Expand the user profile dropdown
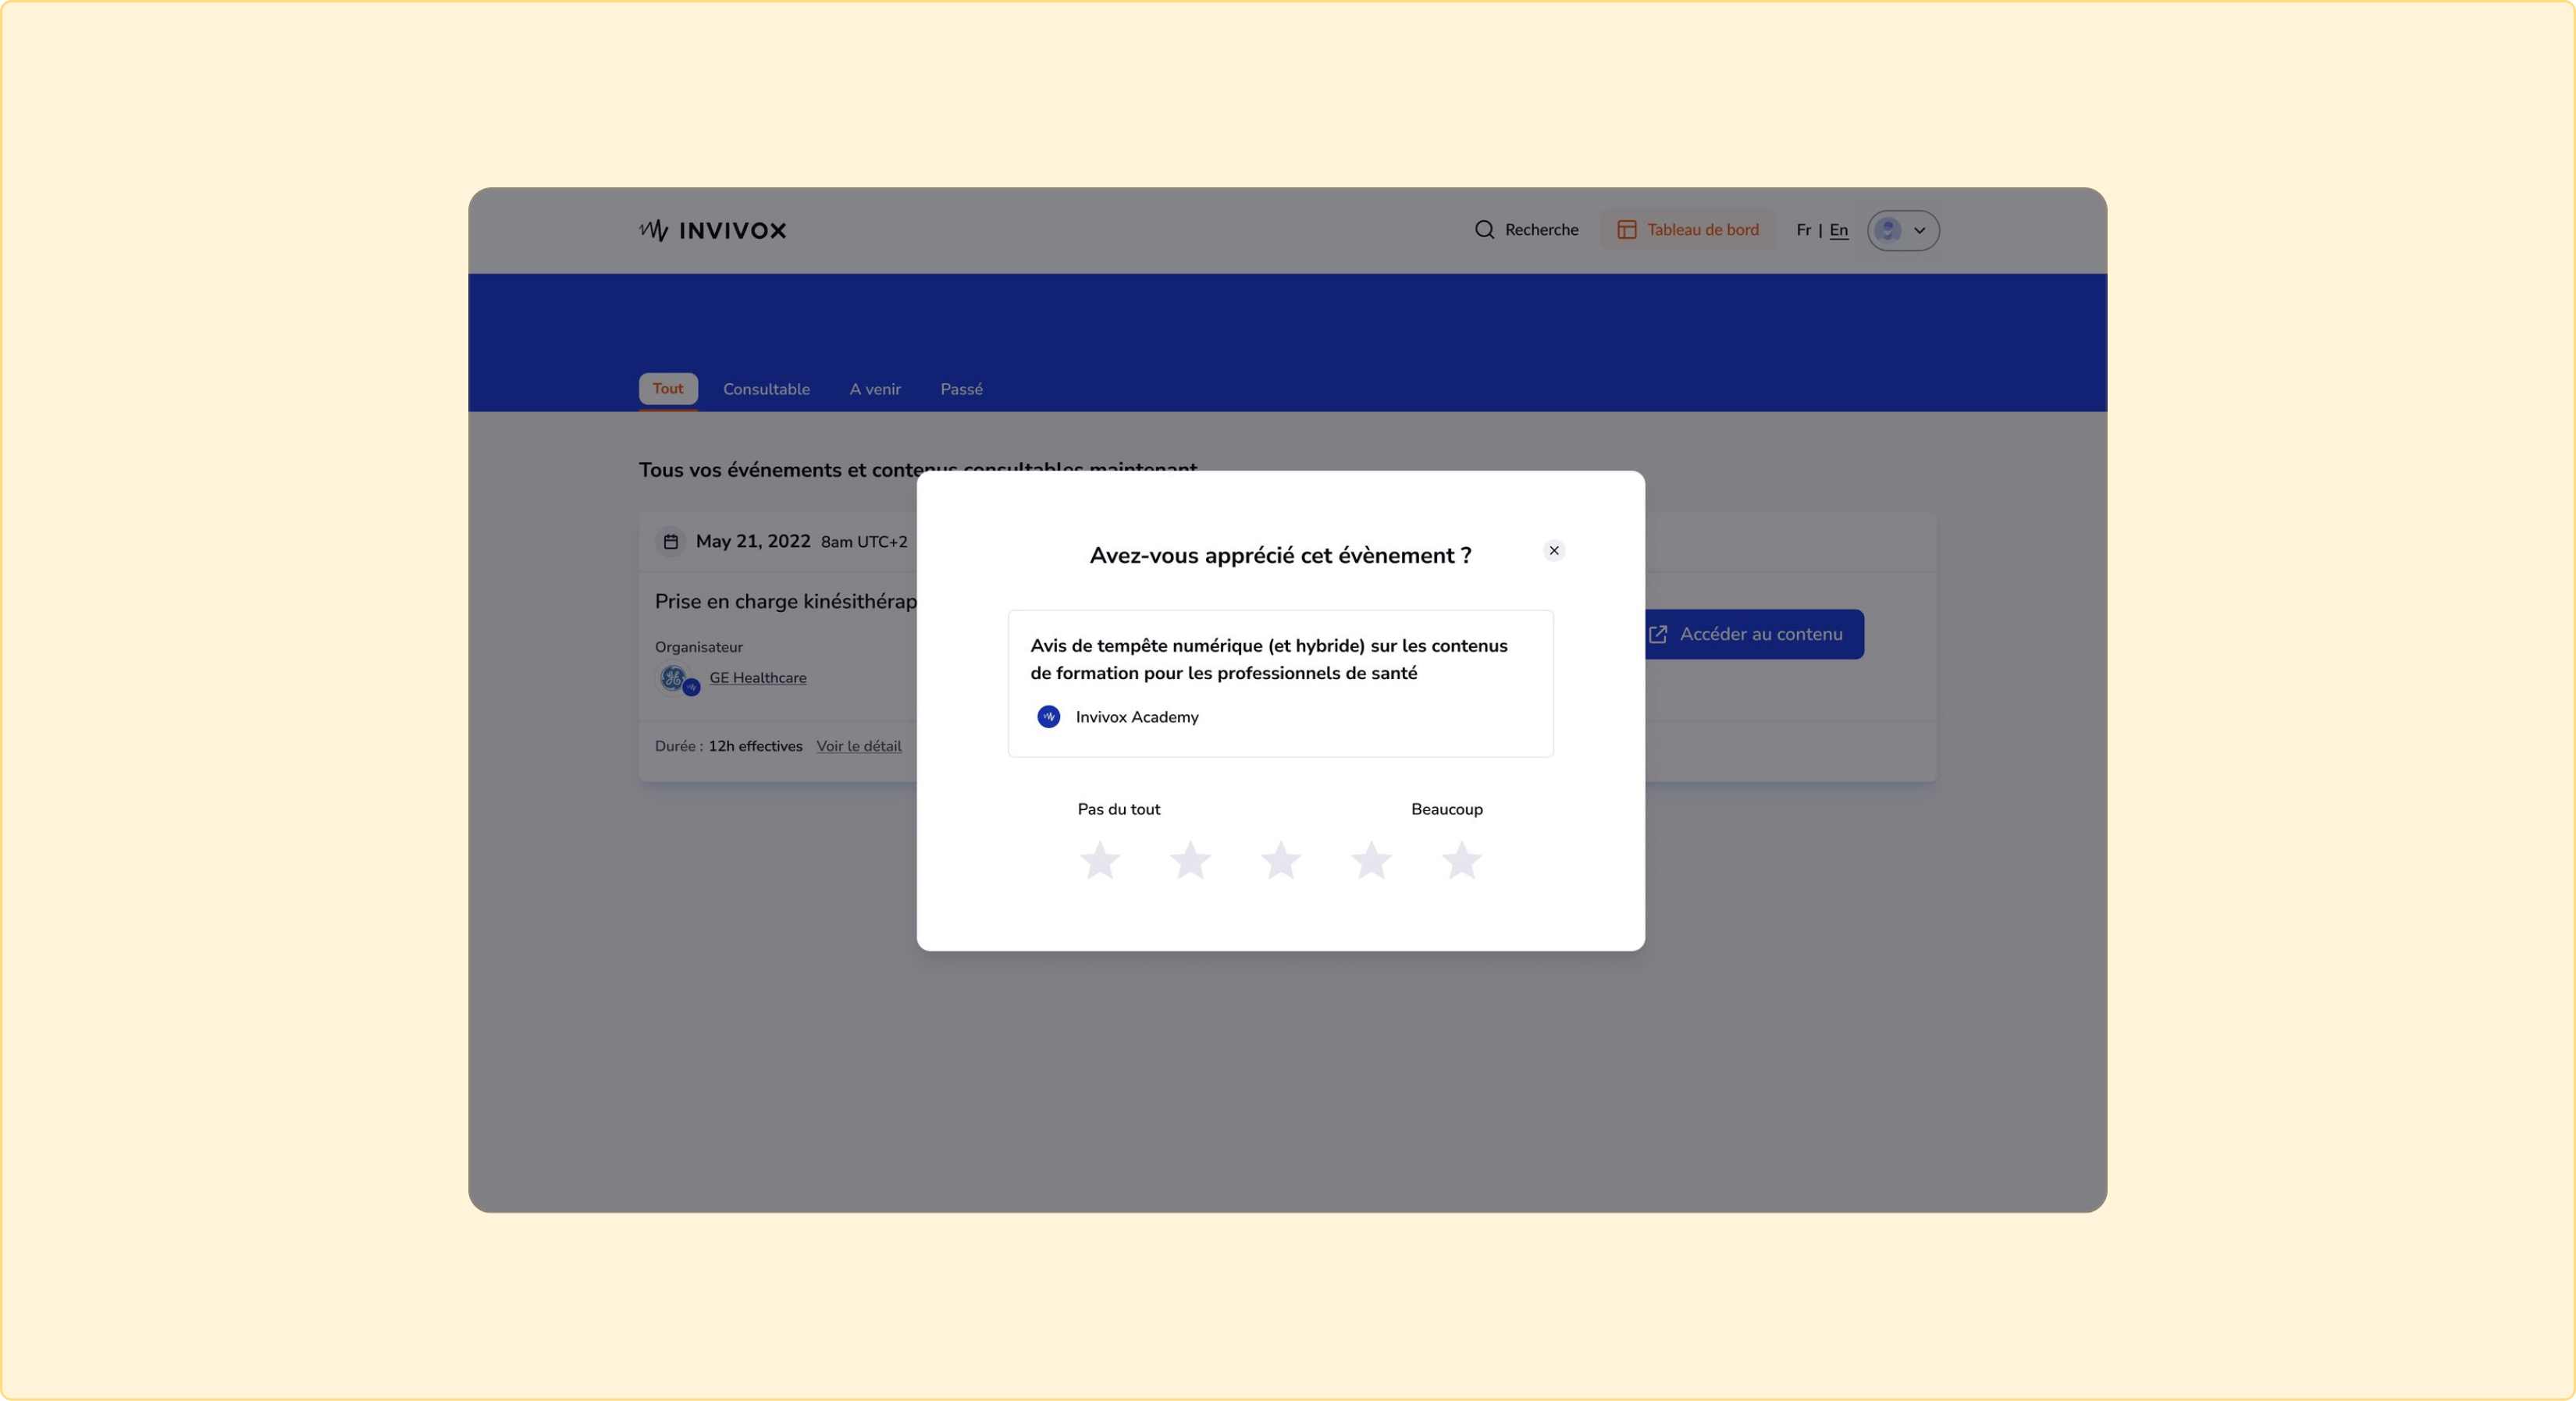The width and height of the screenshot is (2576, 1401). [1903, 230]
